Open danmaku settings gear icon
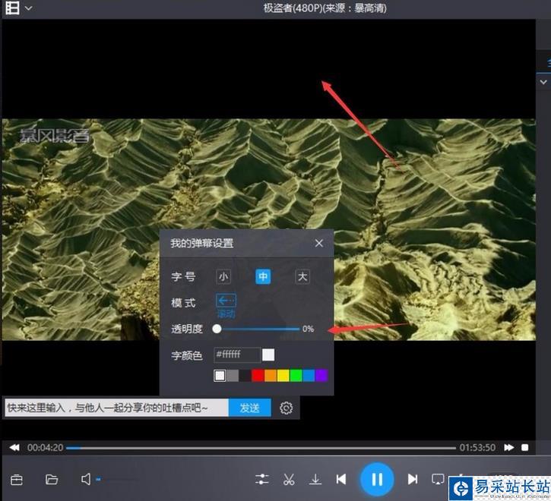 tap(286, 408)
